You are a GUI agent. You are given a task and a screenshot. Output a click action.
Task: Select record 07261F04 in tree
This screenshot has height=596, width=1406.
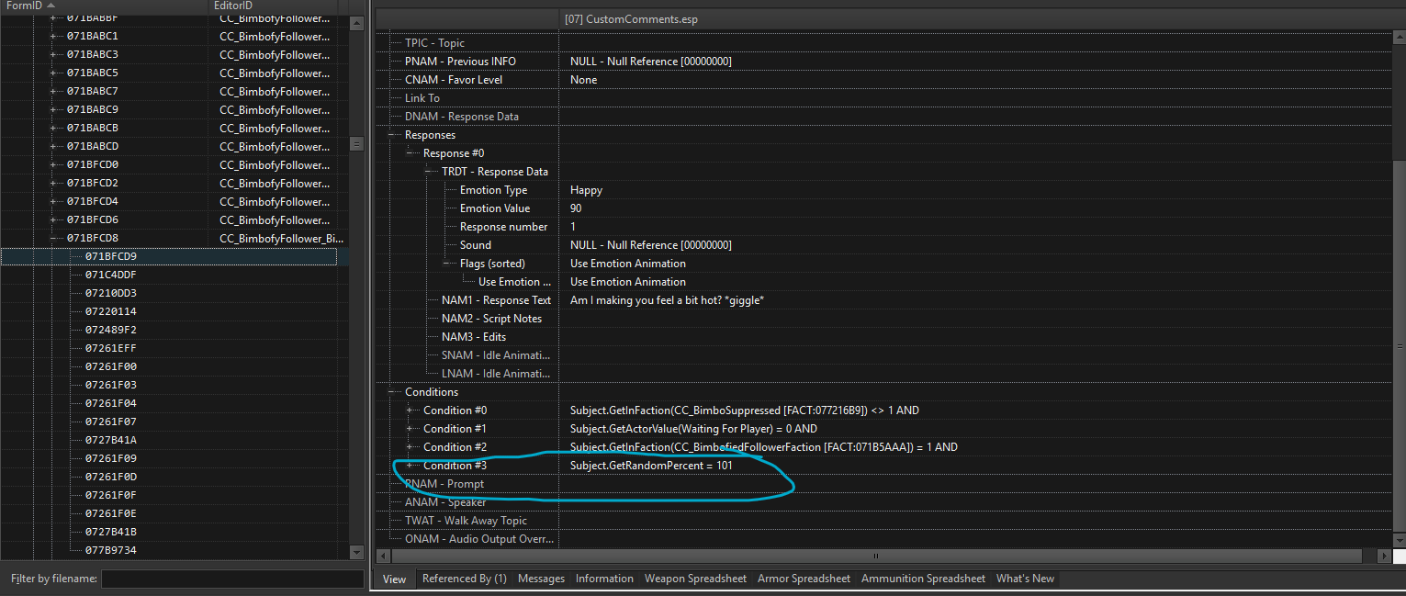(111, 403)
